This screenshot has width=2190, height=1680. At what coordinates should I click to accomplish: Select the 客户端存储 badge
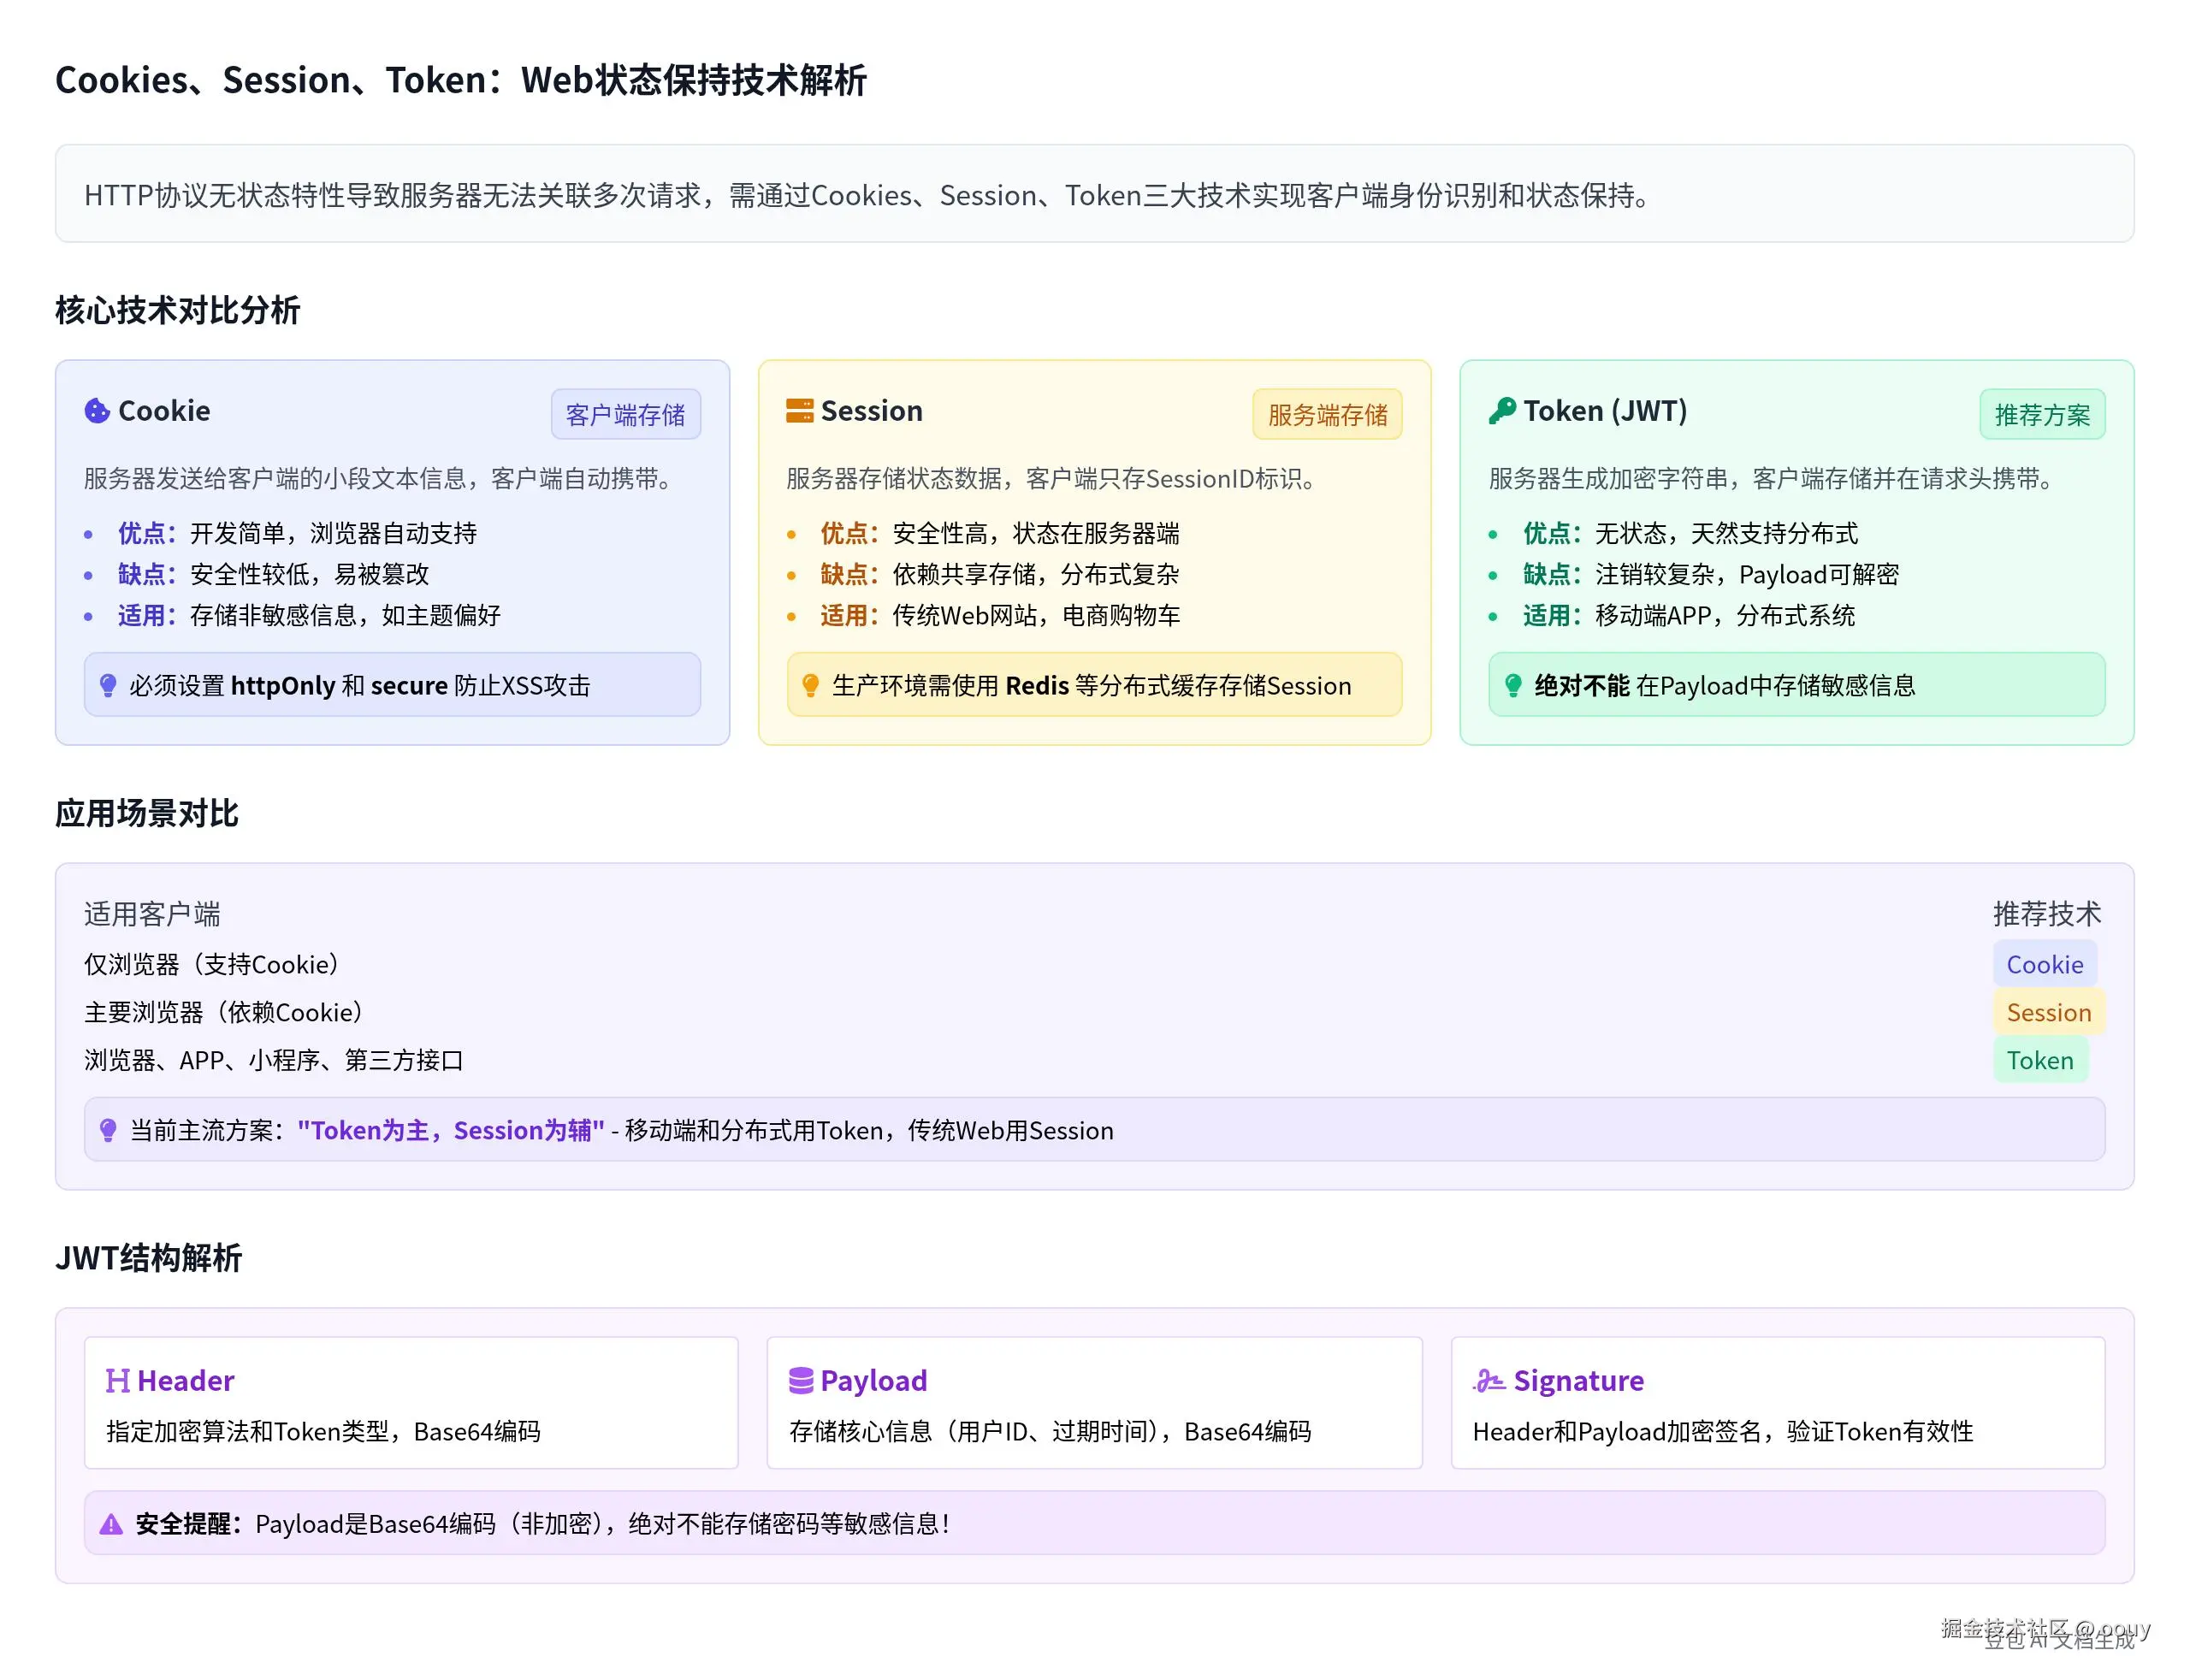pos(625,415)
